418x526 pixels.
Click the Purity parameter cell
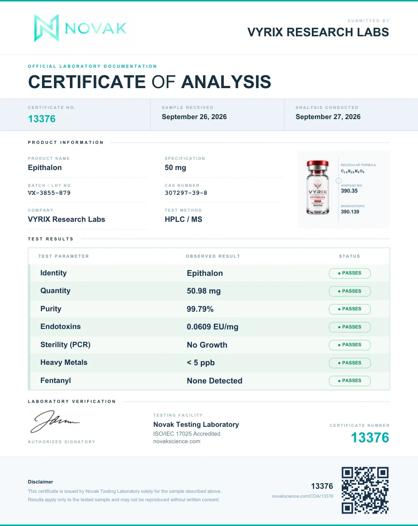[50, 309]
